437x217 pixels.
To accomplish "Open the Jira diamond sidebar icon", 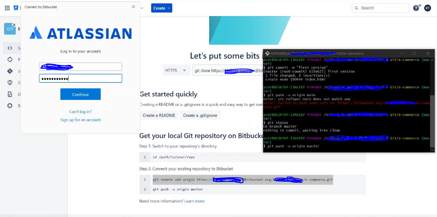I will click(x=10, y=71).
